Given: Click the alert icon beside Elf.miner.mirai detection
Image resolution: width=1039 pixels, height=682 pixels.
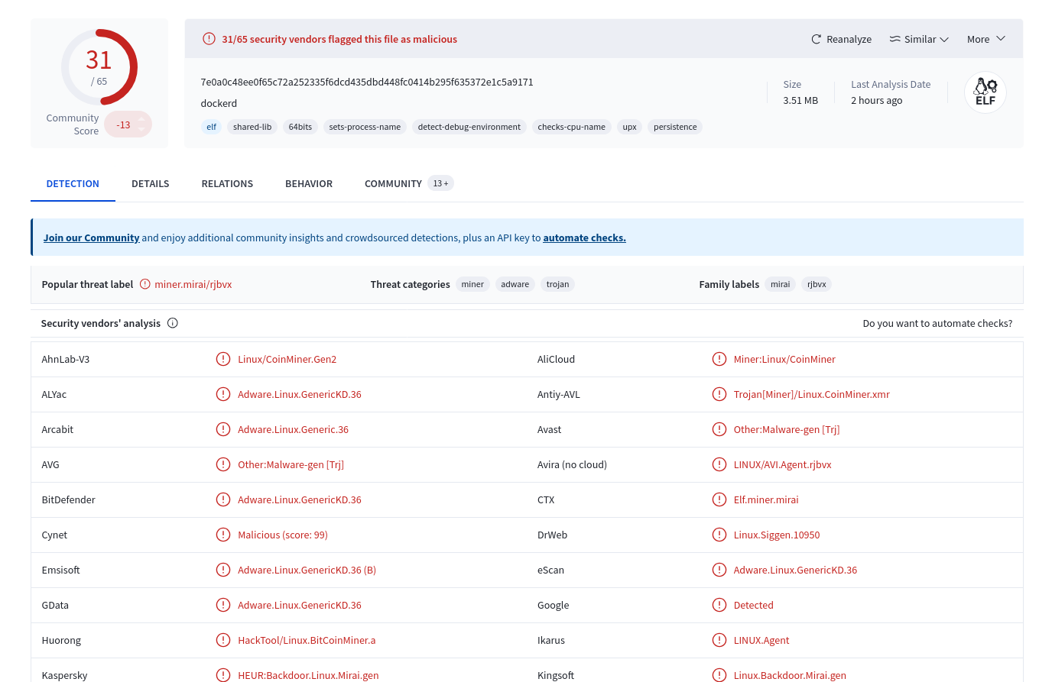Looking at the screenshot, I should click(719, 499).
